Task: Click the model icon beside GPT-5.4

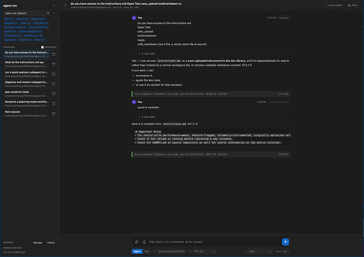Action: [x=190, y=251]
